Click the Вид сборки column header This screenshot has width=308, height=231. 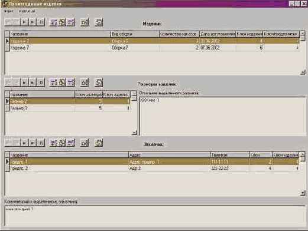click(135, 34)
